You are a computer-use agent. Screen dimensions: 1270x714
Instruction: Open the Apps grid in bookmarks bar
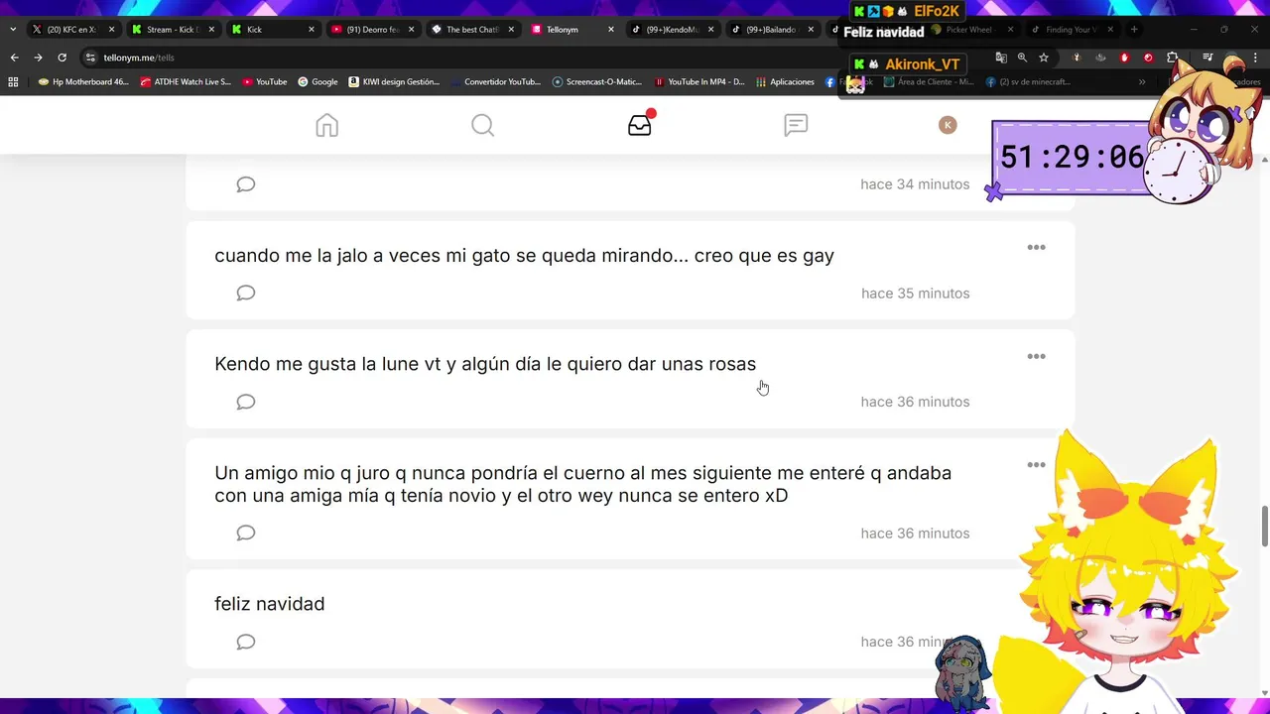(x=13, y=82)
